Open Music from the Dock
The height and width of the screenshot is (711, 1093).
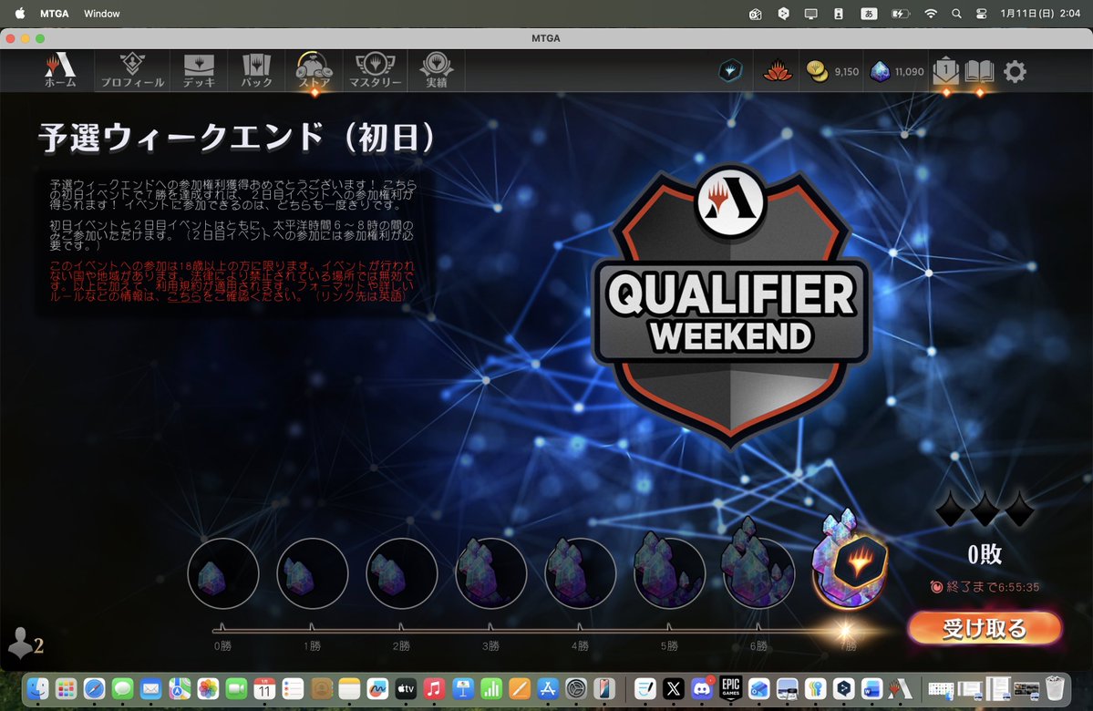(434, 689)
